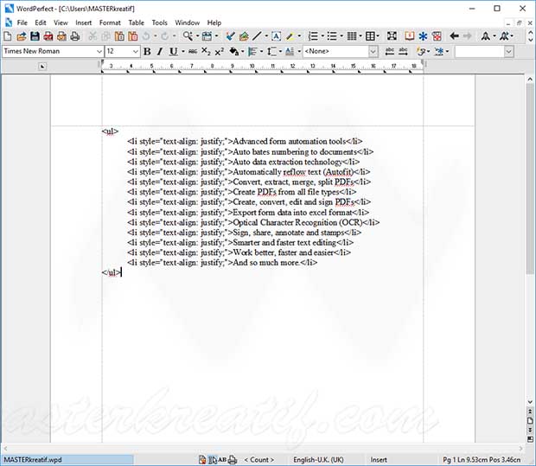Open the Table menu

tap(137, 22)
